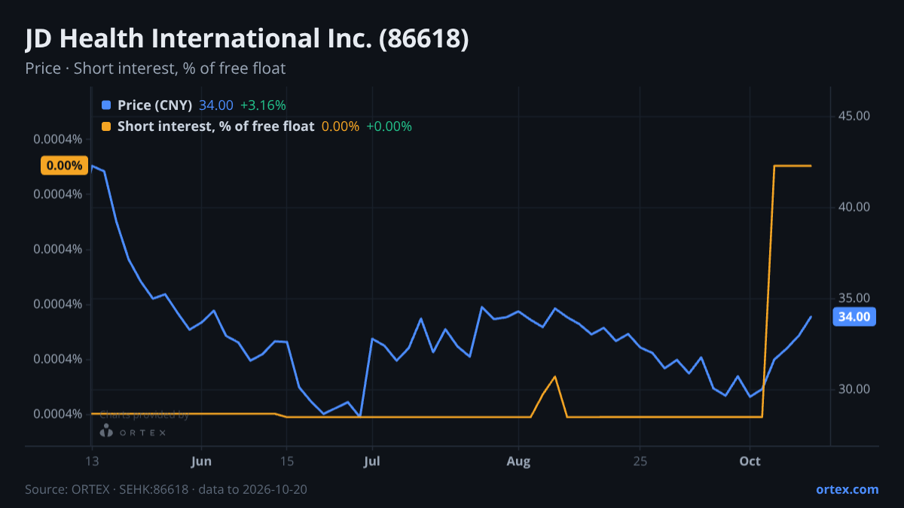Click the Aug date axis label
Image resolution: width=904 pixels, height=508 pixels.
click(518, 461)
